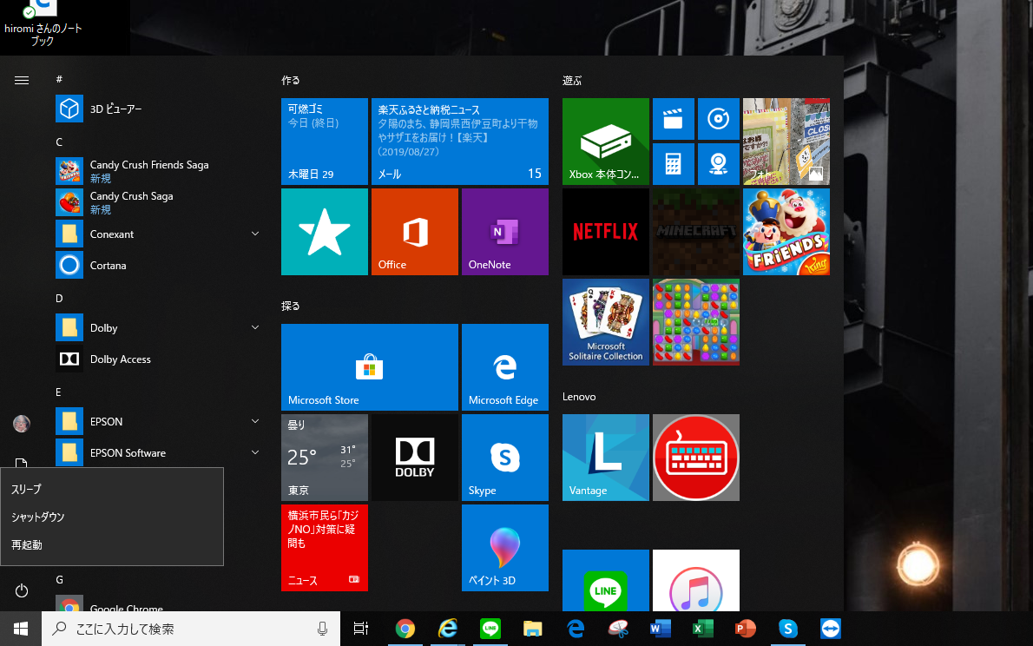This screenshot has height=646, width=1033.
Task: Click the user account avatar in Start
Action: tap(22, 423)
